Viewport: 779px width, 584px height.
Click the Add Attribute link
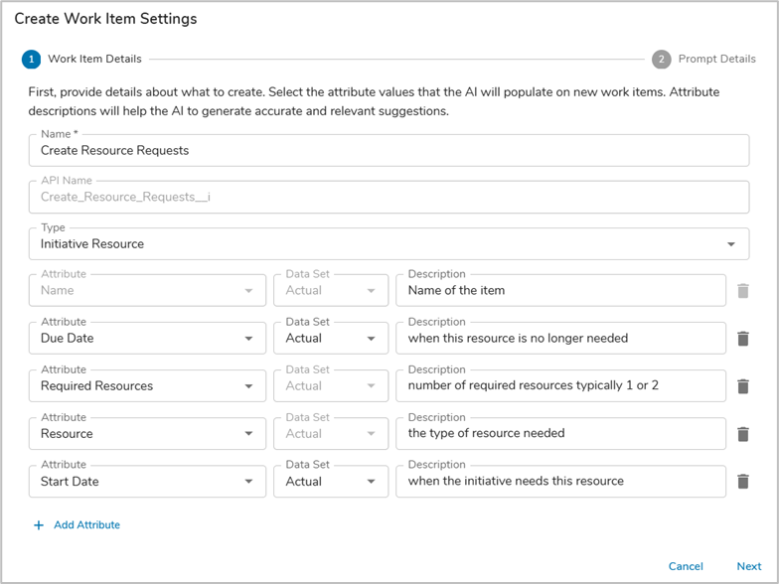pos(86,525)
